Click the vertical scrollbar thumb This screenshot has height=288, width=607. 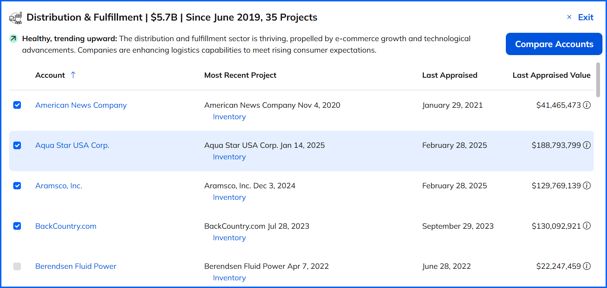click(x=598, y=80)
